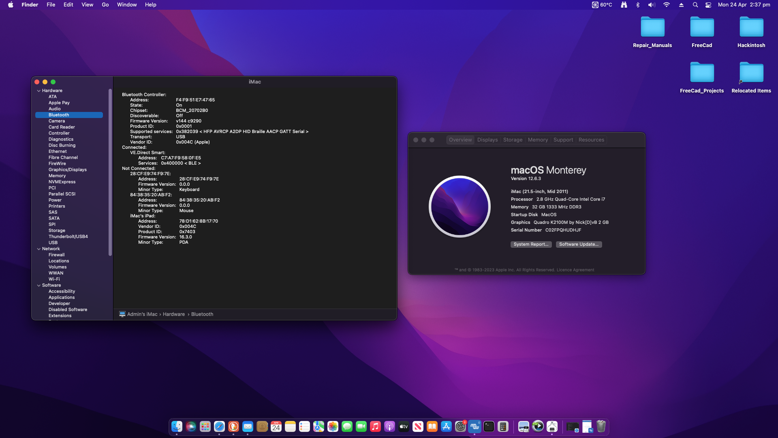Image resolution: width=778 pixels, height=438 pixels.
Task: Collapse the Software section chevron
Action: pyautogui.click(x=39, y=286)
